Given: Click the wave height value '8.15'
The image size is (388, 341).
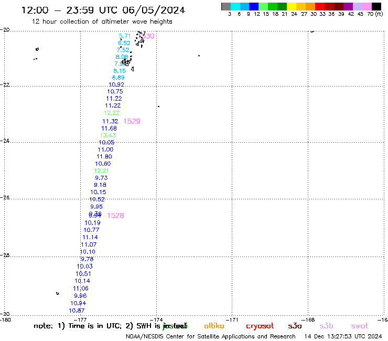Looking at the screenshot, I should click(119, 71).
